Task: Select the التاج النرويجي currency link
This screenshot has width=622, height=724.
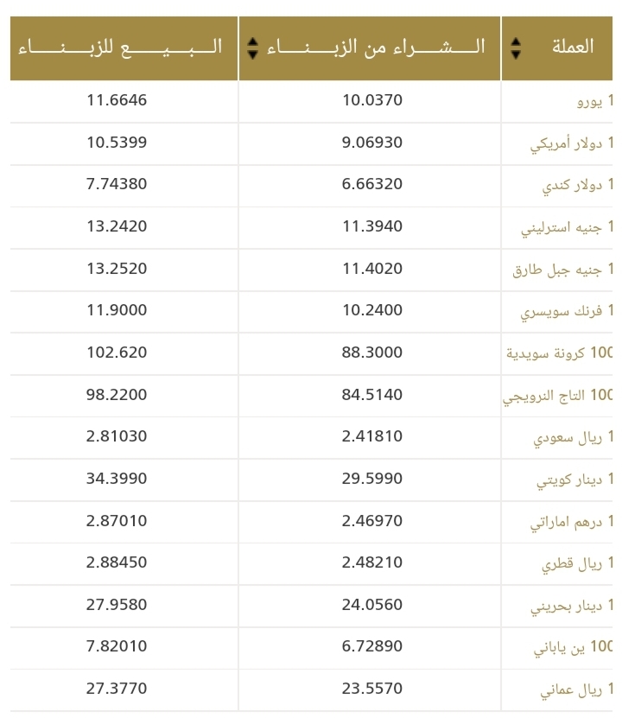Action: click(x=558, y=395)
